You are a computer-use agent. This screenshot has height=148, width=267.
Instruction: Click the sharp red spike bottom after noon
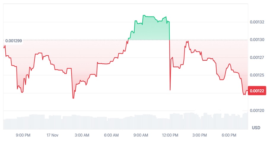170,90
